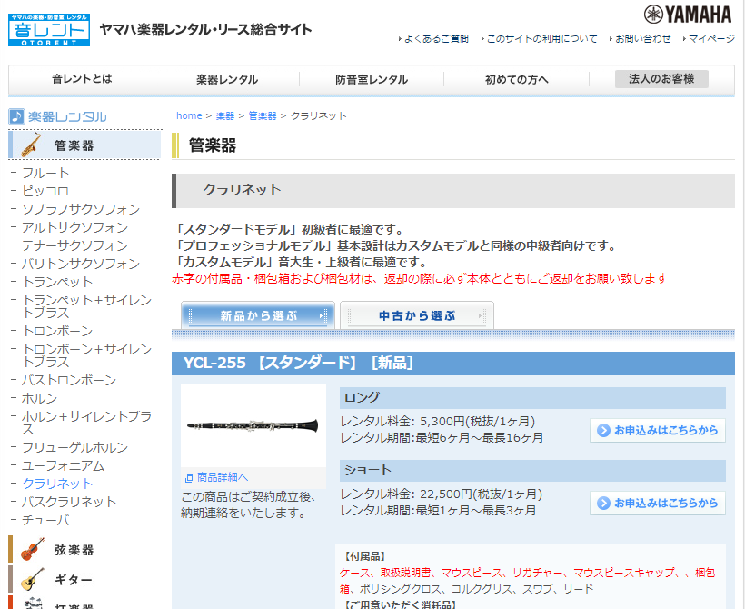This screenshot has width=745, height=609.
Task: Click the 音レント OTORENT logo
Action: (x=49, y=30)
